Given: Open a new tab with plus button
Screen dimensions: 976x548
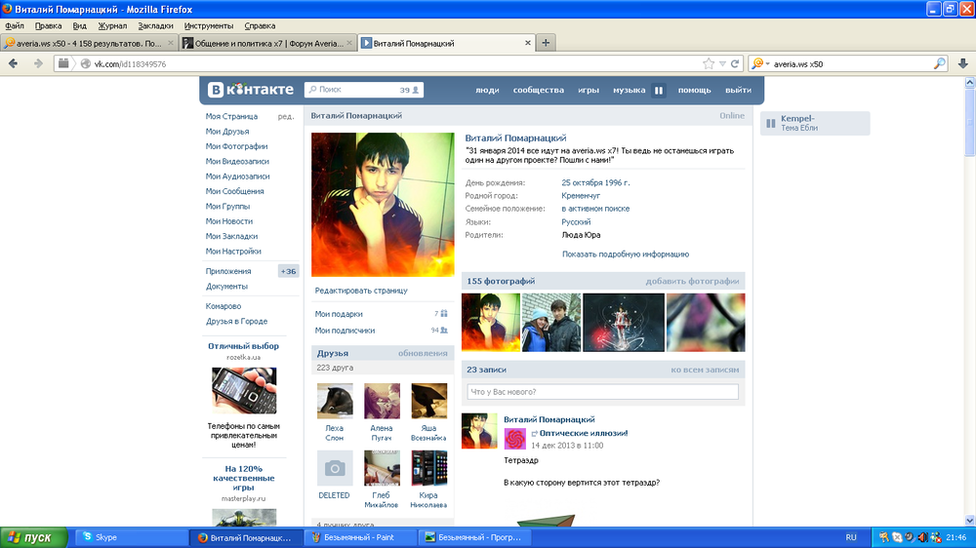Looking at the screenshot, I should [x=546, y=43].
